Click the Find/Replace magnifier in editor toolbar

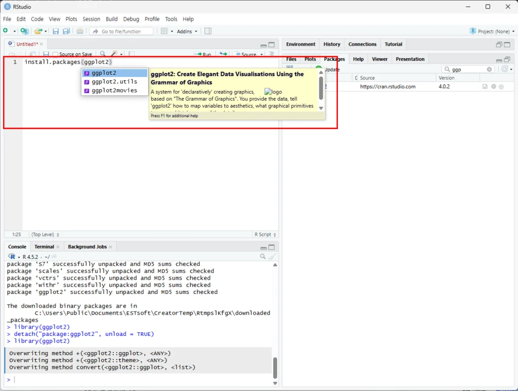point(103,54)
